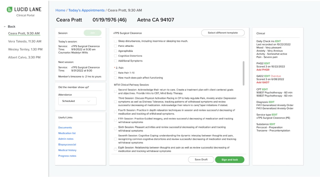Join the session with Join button
Image resolution: width=320 pixels, height=177 pixels.
point(93,33)
